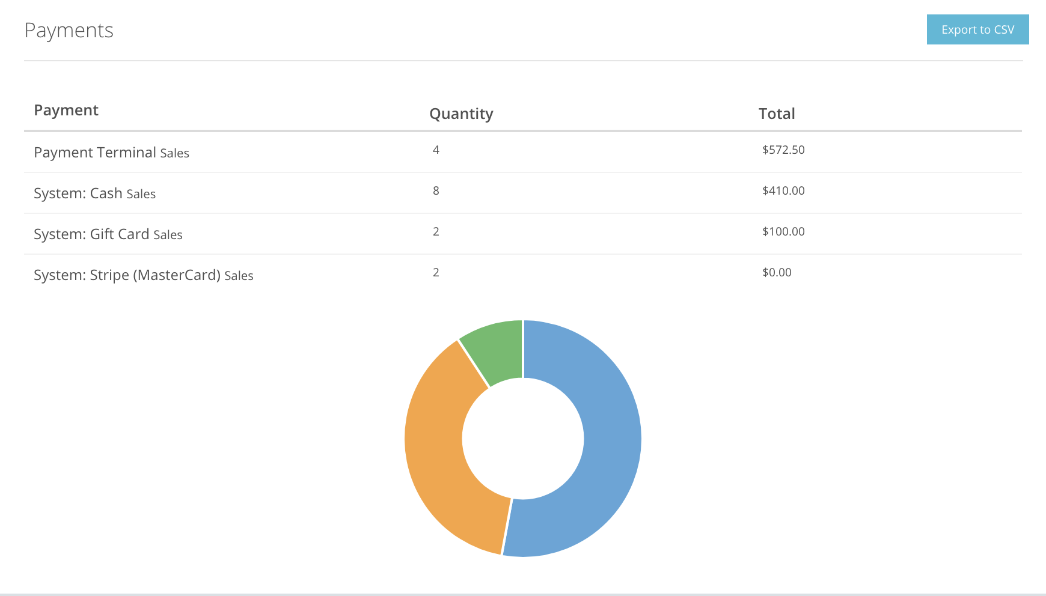Click the center of the donut chart
The image size is (1046, 596).
(x=523, y=439)
